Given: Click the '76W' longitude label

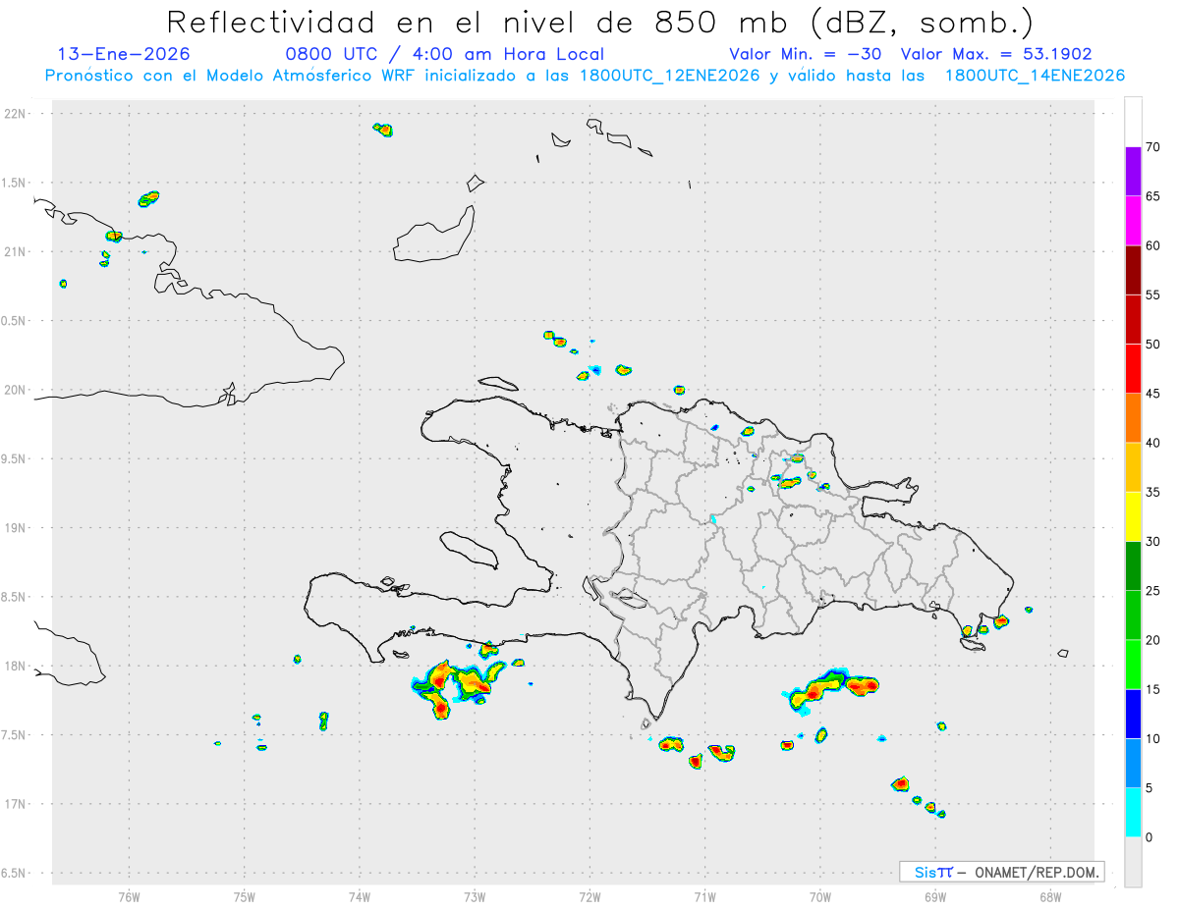Looking at the screenshot, I should click(x=129, y=897).
